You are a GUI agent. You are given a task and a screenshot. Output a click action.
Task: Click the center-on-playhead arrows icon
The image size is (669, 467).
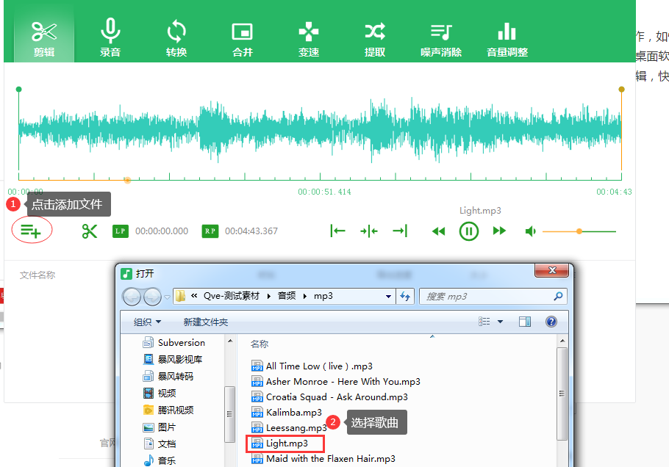(x=368, y=231)
